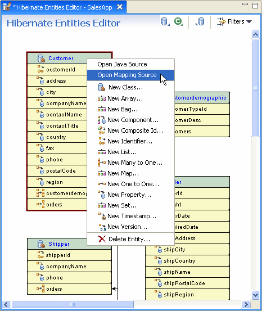Click the key icon beside shipperId
This screenshot has height=311, width=262.
(x=40, y=255)
